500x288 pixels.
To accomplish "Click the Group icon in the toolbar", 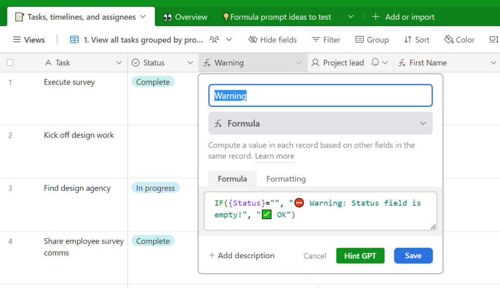I will point(359,40).
